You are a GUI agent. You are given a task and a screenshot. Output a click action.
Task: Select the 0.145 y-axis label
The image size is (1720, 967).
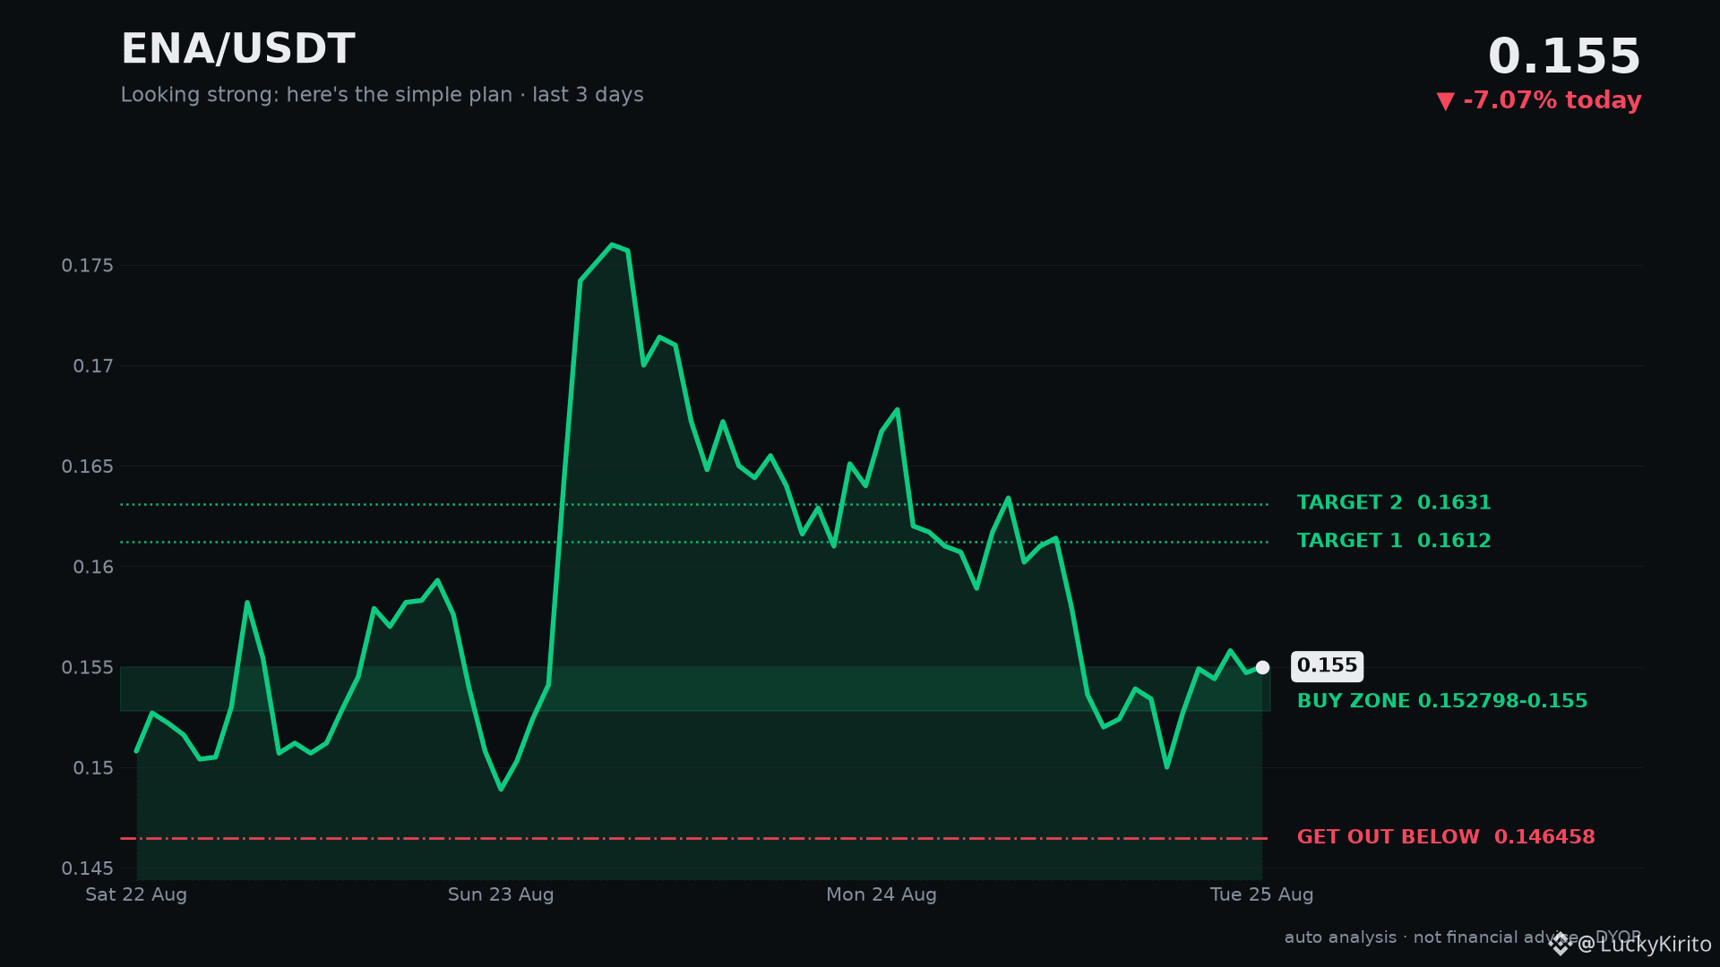pyautogui.click(x=88, y=869)
